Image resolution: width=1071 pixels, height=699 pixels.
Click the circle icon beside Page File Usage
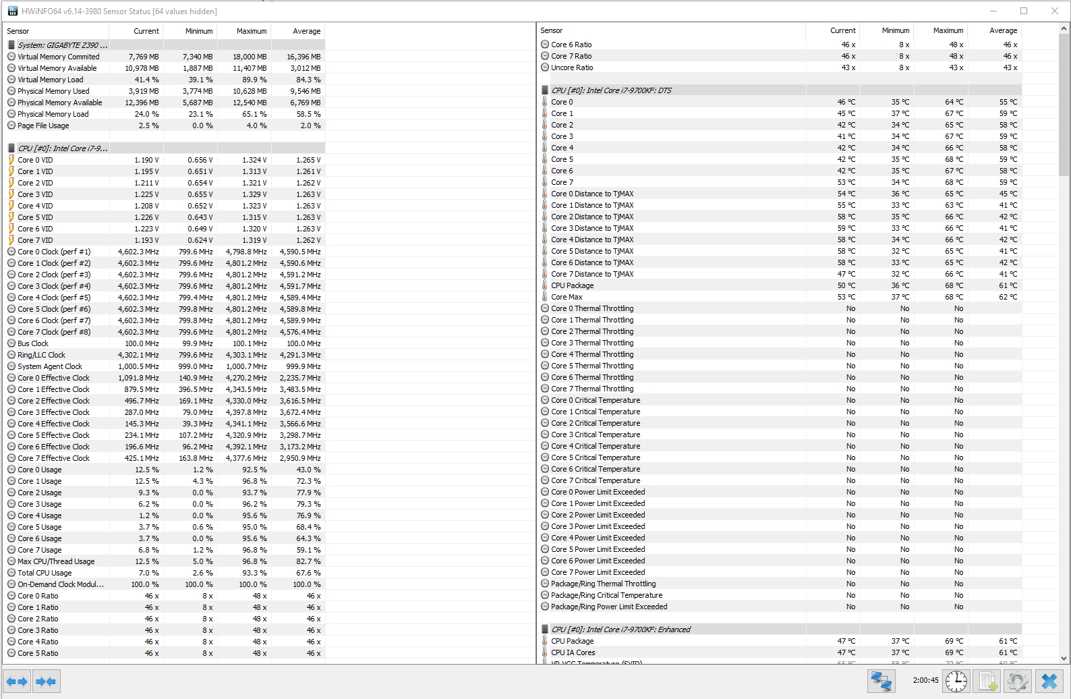coord(11,125)
